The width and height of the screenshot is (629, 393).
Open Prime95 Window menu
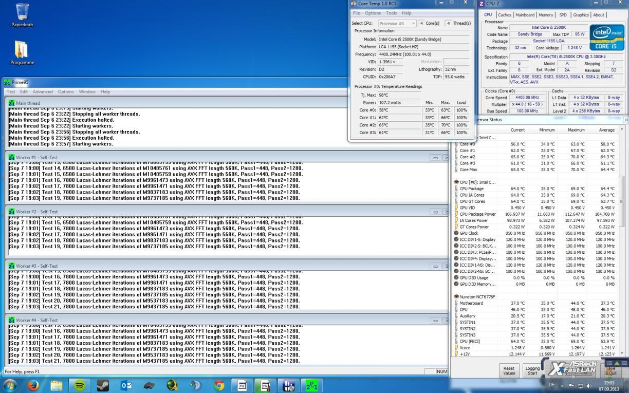coord(87,91)
